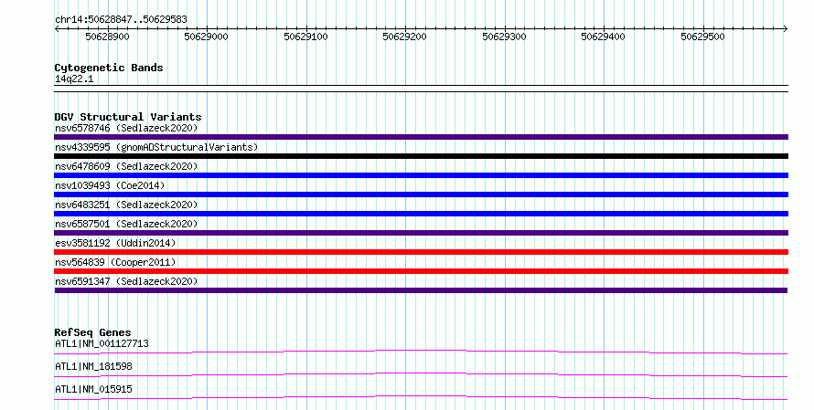
Task: Click the purple bar for nsv6591347
Action: point(421,290)
